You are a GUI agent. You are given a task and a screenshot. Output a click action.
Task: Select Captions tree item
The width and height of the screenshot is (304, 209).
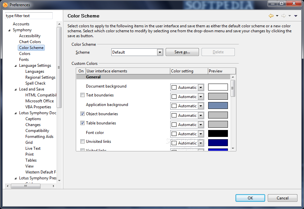pyautogui.click(x=33, y=119)
